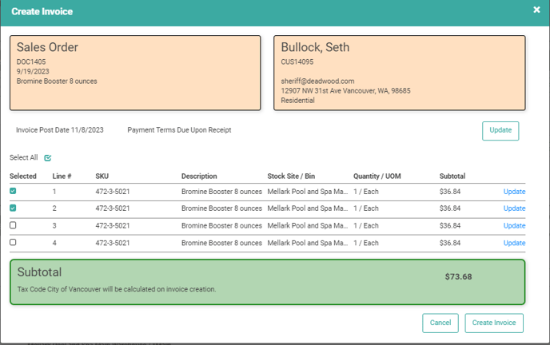
Task: Click Update link on line 2
Action: [x=514, y=208]
